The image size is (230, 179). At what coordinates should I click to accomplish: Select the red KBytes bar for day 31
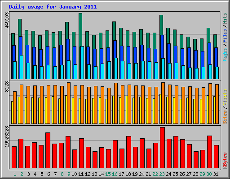click(x=216, y=157)
